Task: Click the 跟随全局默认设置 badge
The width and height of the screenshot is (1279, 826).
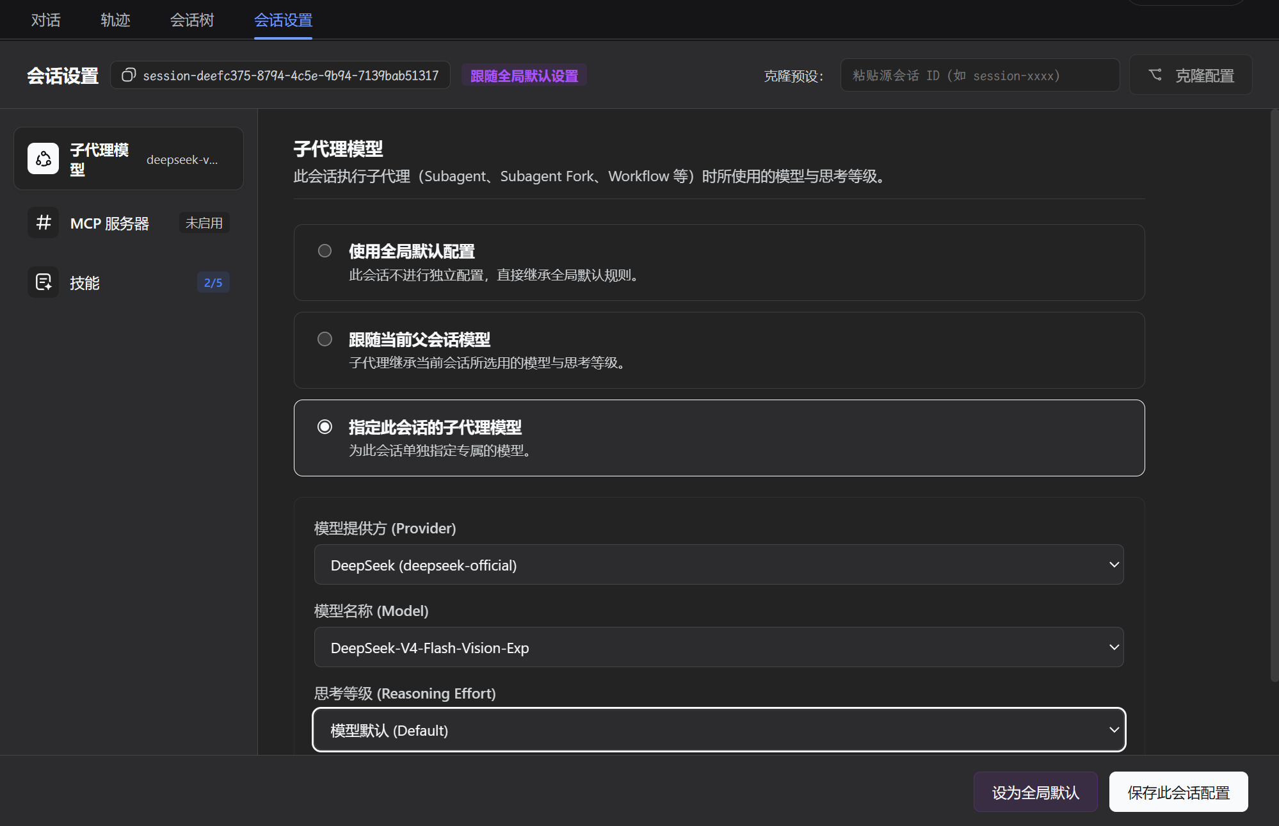Action: (524, 76)
